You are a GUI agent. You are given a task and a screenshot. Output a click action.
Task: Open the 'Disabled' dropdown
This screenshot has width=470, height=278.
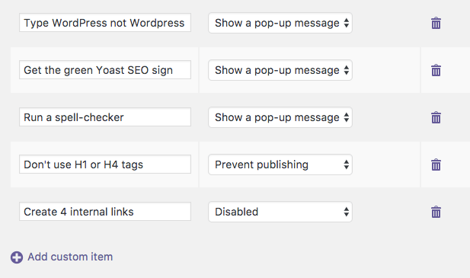(x=280, y=212)
